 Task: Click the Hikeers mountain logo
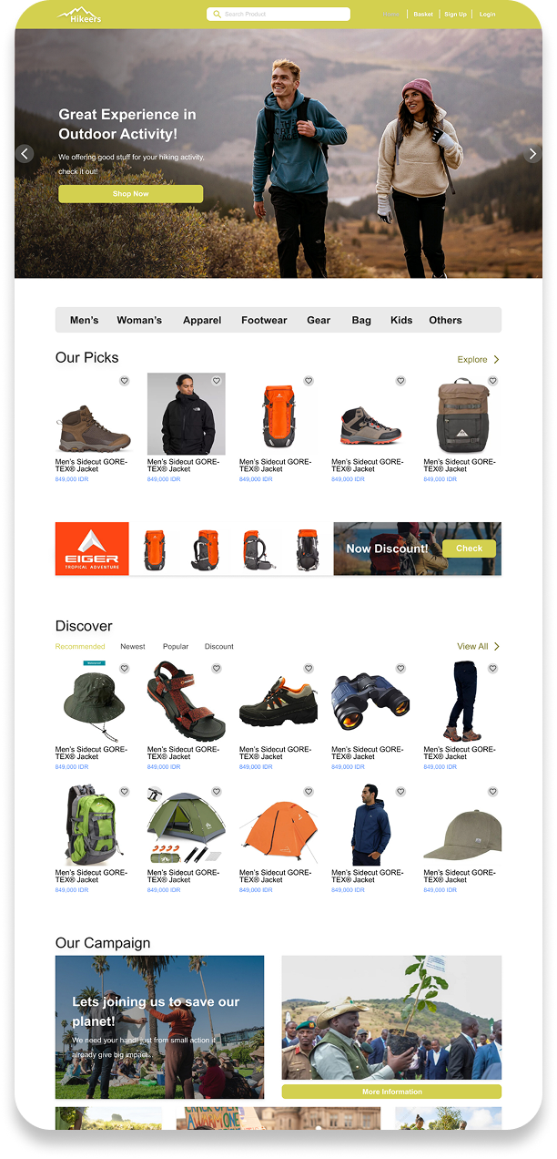80,15
